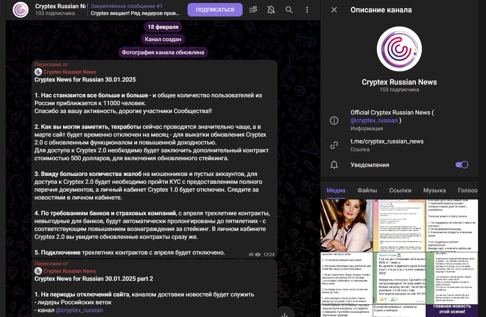Click the large channel logo in the description panel
486x317 pixels.
399,49
